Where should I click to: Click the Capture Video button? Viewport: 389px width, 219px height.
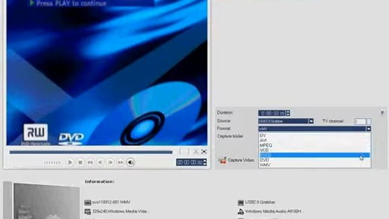[x=236, y=161]
